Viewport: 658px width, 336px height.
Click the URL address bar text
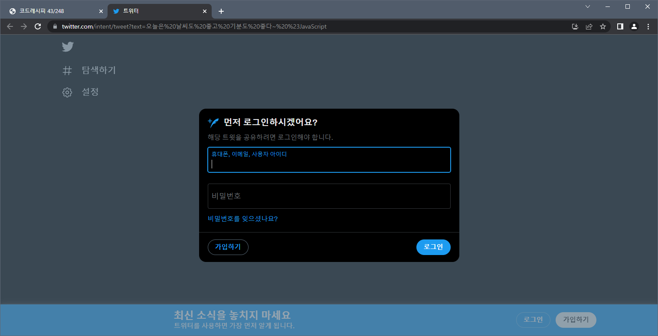tap(194, 26)
